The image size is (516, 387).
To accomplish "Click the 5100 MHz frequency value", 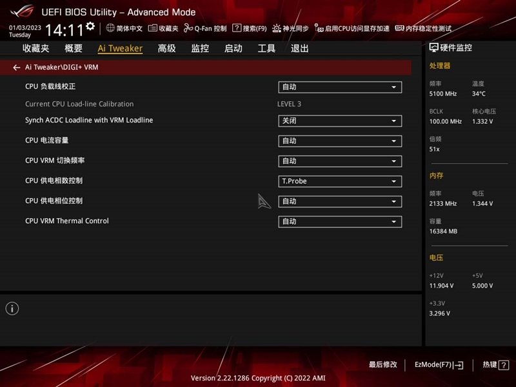I will (x=443, y=94).
